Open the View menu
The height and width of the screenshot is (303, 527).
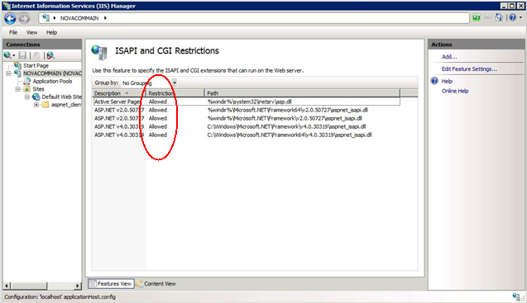click(32, 32)
